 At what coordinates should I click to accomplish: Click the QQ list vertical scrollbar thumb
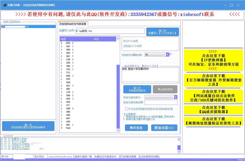point(118,97)
